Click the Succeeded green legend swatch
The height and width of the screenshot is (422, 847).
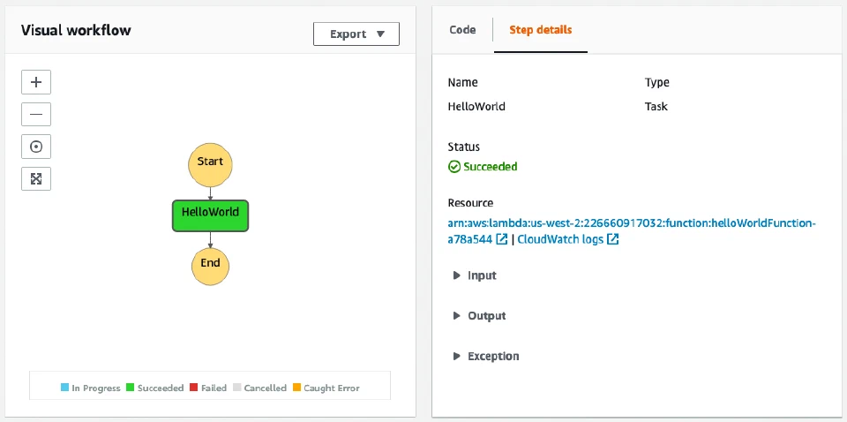click(130, 388)
